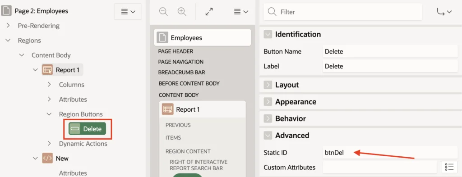Edit the Label field

coord(390,67)
